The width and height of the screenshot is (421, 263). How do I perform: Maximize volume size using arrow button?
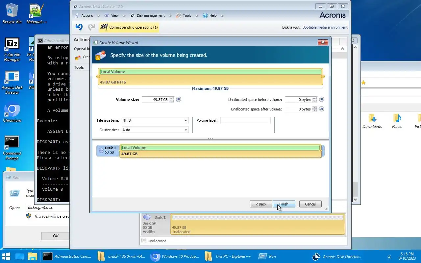[179, 100]
